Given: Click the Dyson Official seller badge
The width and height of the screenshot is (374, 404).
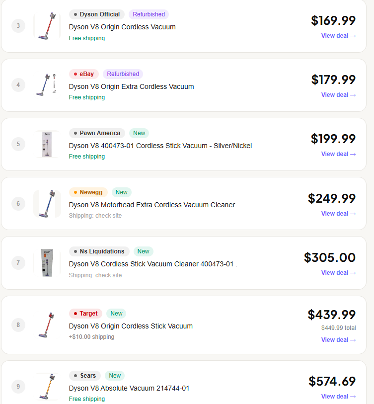Looking at the screenshot, I should [96, 14].
